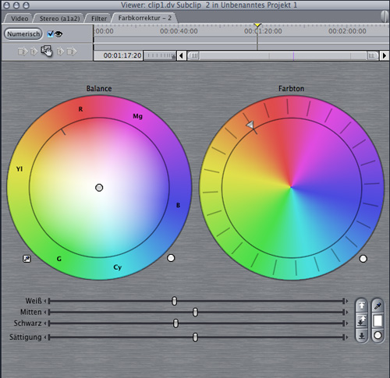Image resolution: width=390 pixels, height=378 pixels.
Task: Copy settings to 1st clip forward
Action: click(x=60, y=51)
